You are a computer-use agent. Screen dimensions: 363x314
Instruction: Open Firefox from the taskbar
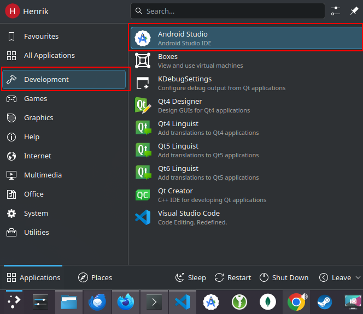(126, 302)
